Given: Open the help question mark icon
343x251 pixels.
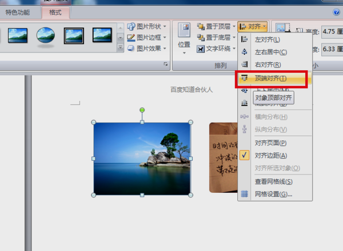Looking at the screenshot, I should click(336, 12).
